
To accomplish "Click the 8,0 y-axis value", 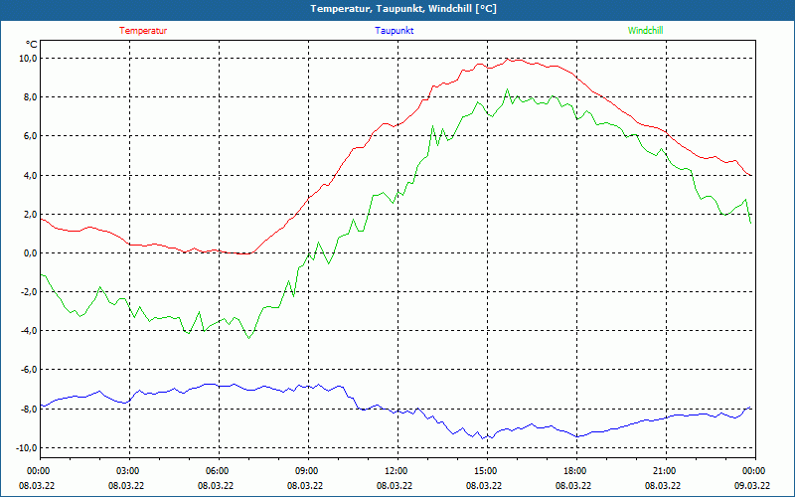I will coord(31,96).
